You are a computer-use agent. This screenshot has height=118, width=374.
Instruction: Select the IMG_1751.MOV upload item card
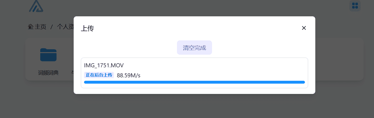[x=194, y=73]
